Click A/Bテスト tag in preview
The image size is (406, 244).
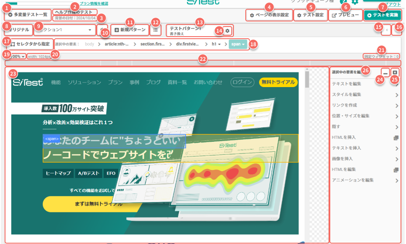(x=88, y=173)
